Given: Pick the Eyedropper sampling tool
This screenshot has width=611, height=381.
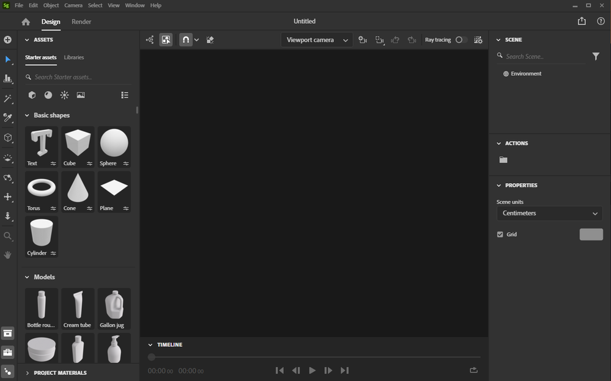Looking at the screenshot, I should pos(8,118).
